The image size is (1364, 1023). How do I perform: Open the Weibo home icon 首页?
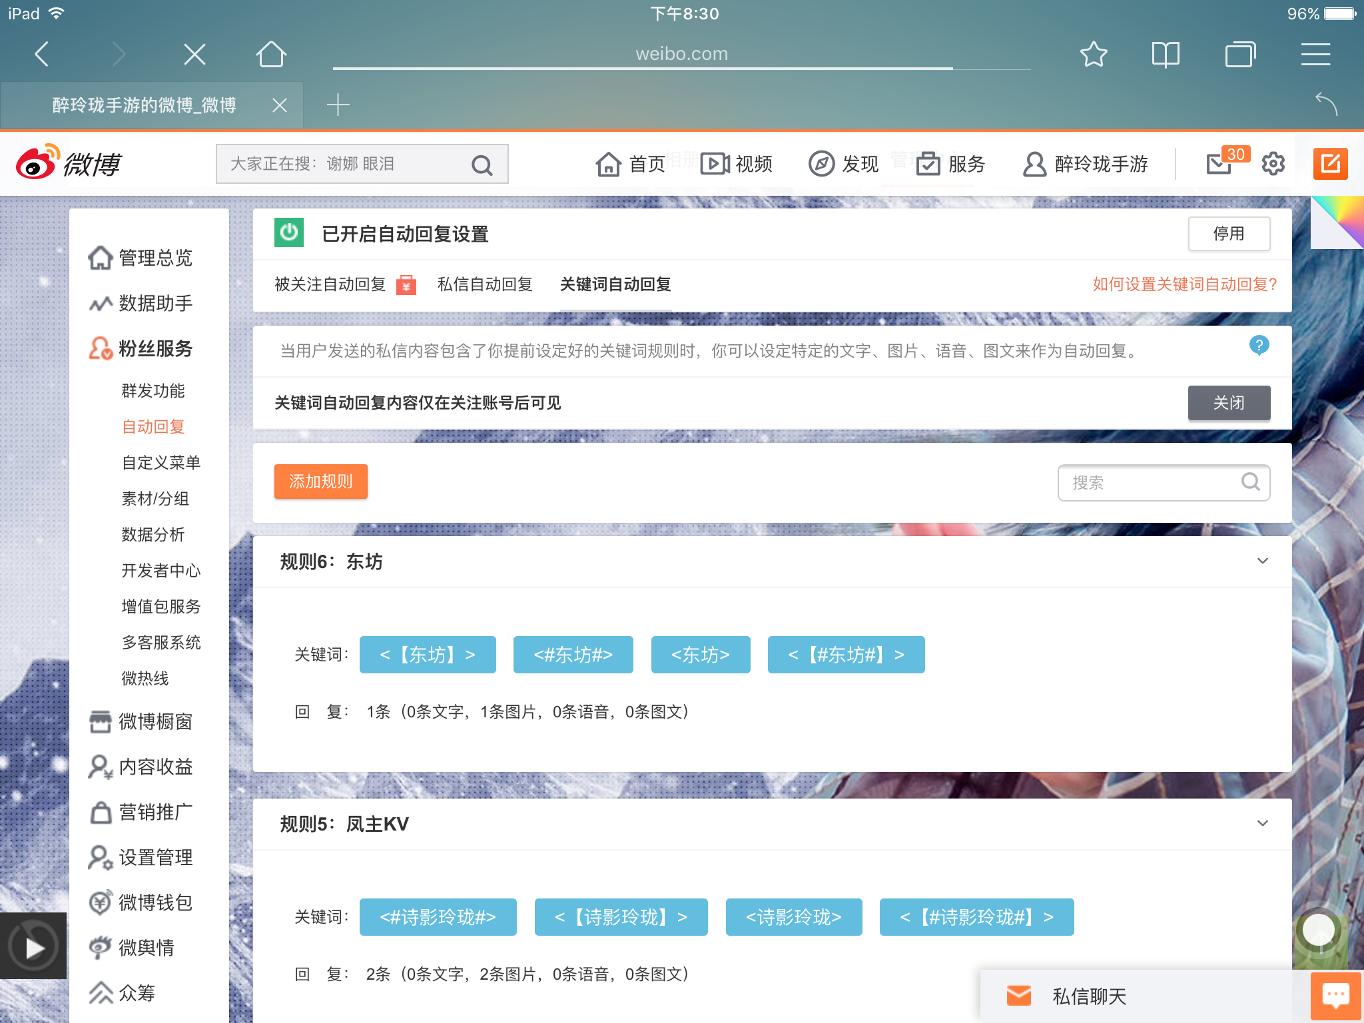(609, 164)
